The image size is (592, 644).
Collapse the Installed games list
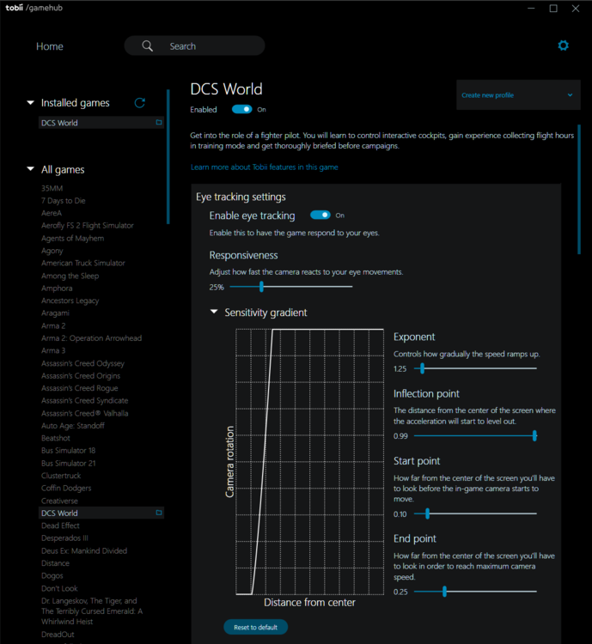[x=31, y=103]
